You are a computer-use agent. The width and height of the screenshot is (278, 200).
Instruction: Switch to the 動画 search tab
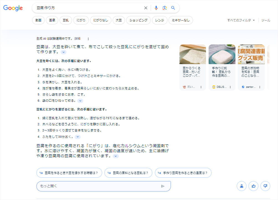[38, 20]
